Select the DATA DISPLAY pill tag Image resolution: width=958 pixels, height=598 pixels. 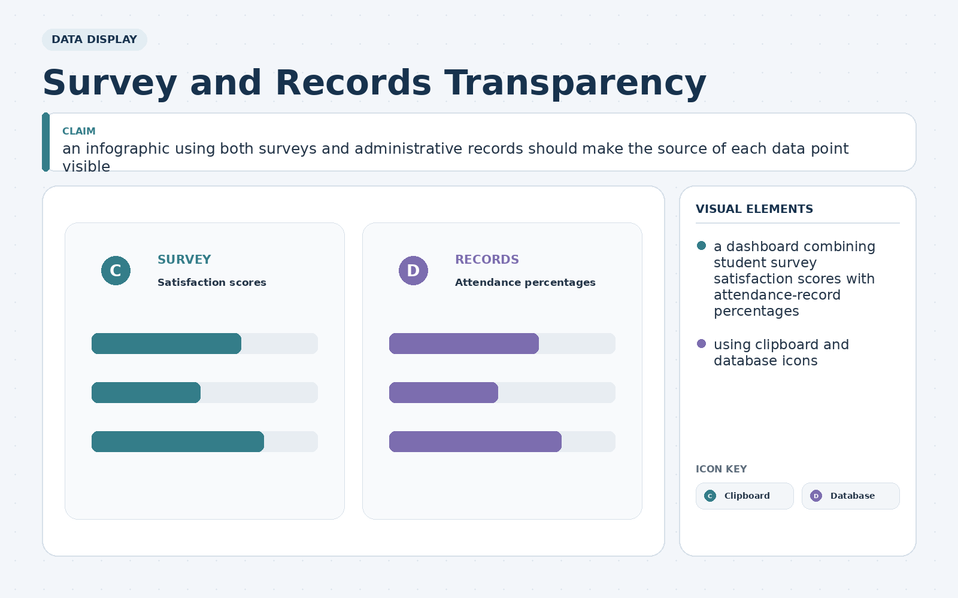(95, 39)
